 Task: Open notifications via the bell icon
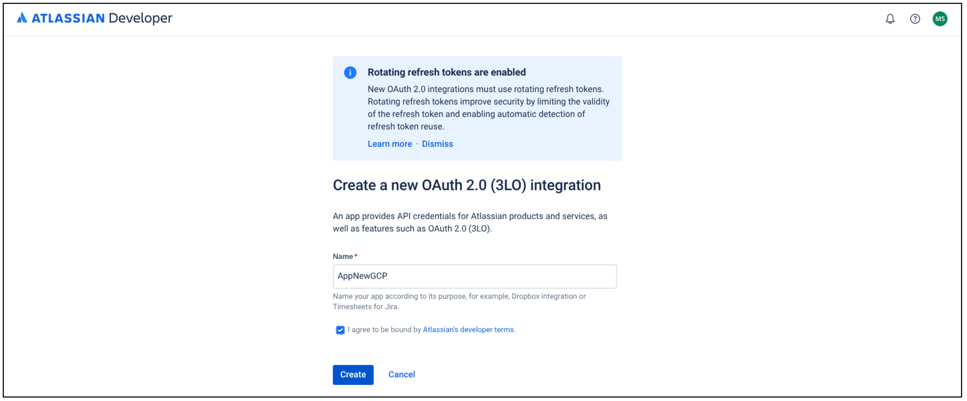tap(890, 19)
